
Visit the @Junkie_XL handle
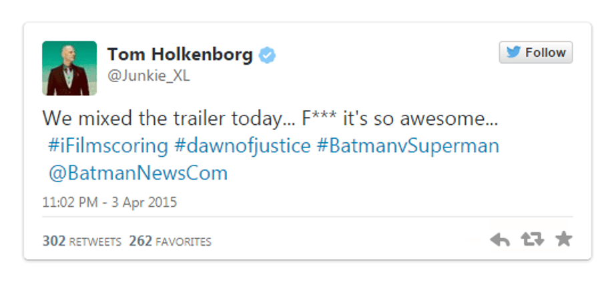tap(148, 76)
